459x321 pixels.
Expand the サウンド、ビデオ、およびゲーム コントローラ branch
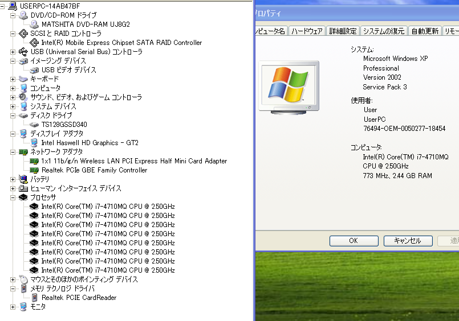(x=13, y=97)
